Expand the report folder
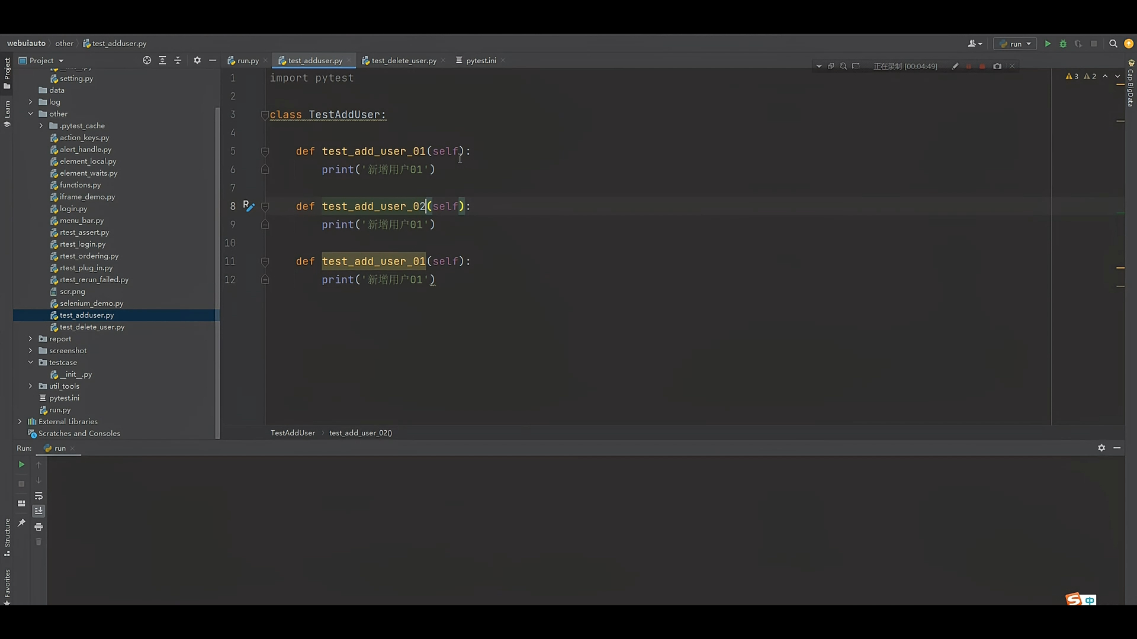Screen dimensions: 1137x639 coord(31,338)
